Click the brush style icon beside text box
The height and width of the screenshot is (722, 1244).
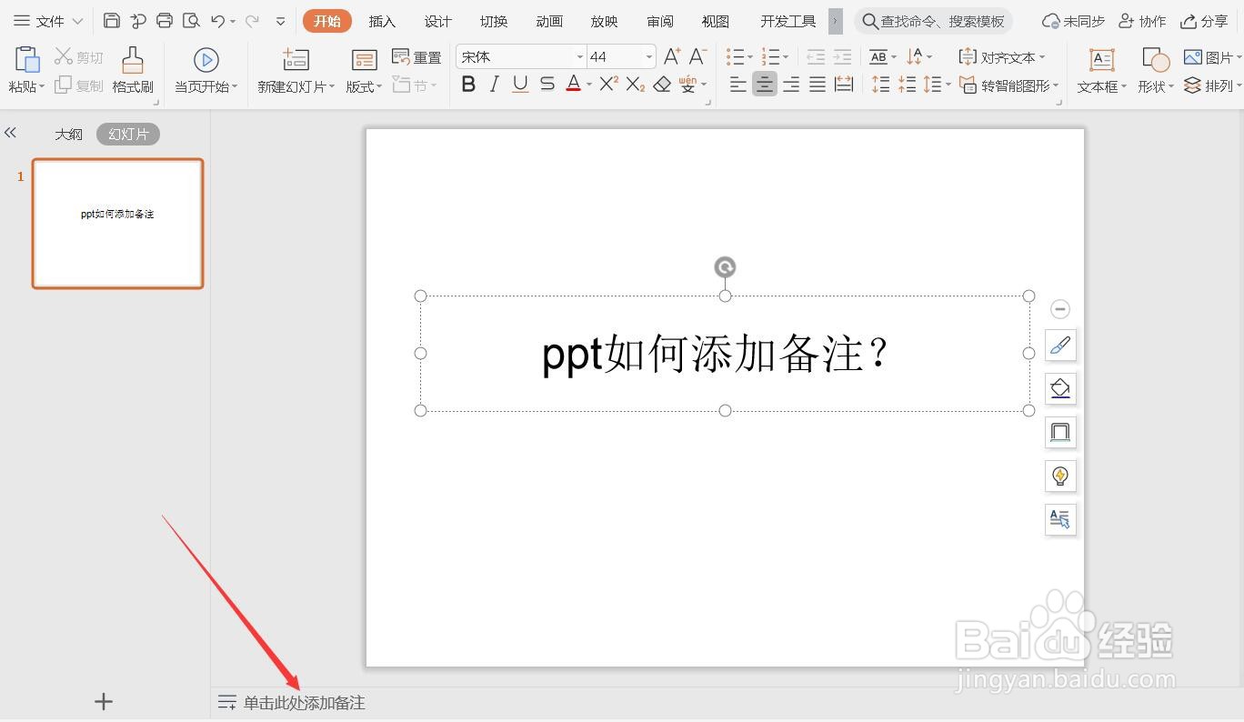[x=1060, y=346]
